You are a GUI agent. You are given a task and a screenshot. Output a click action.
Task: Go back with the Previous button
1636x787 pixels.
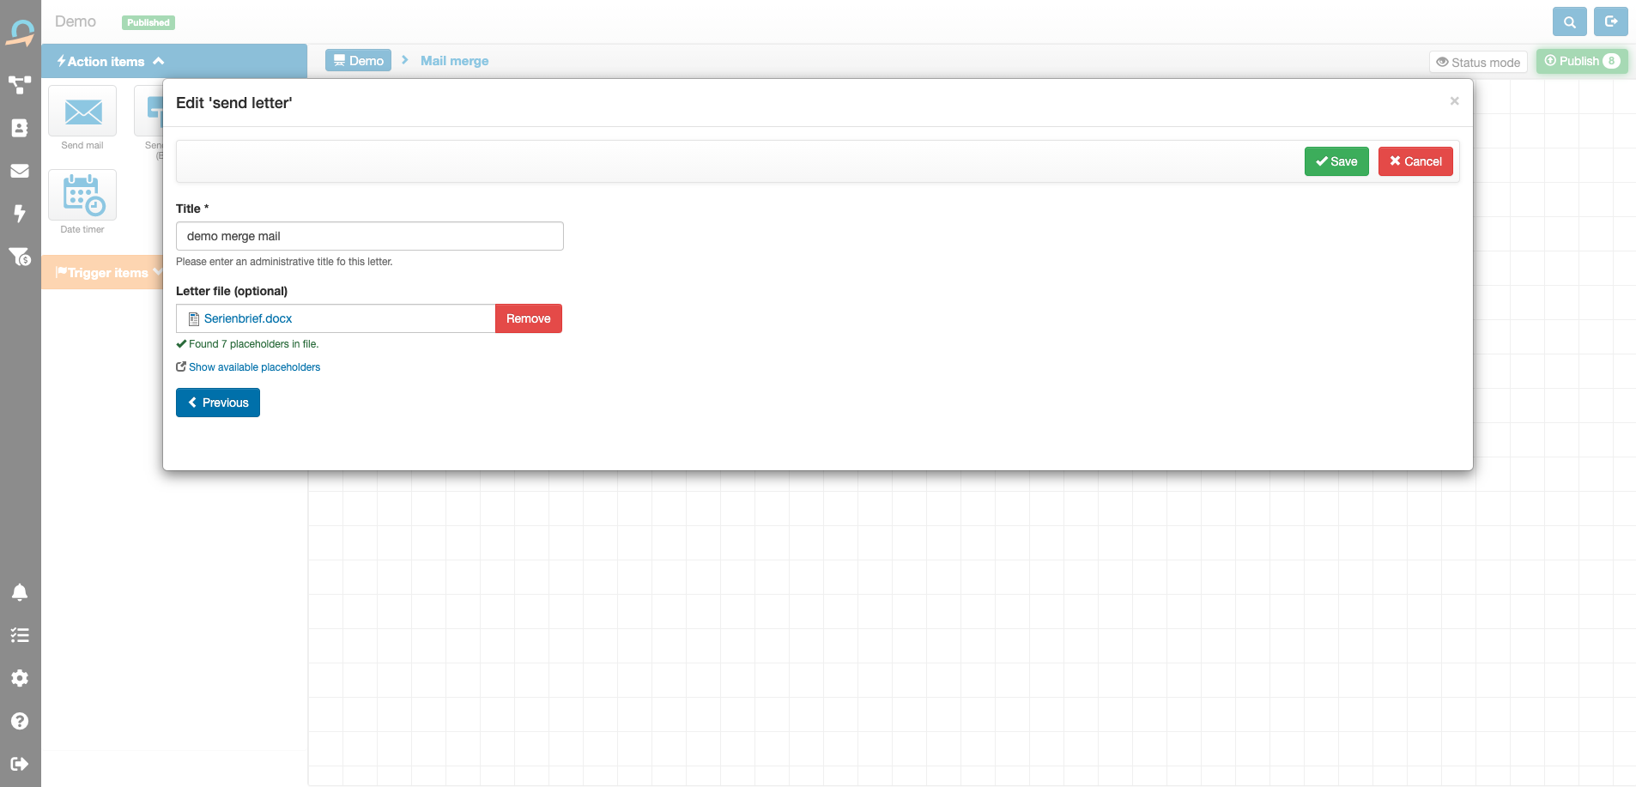[218, 403]
